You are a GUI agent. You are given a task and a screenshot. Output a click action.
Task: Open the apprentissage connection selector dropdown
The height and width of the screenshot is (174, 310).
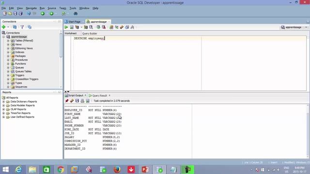[x=306, y=27]
